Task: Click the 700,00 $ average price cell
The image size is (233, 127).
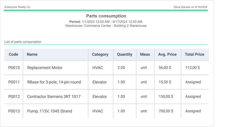Action: pyautogui.click(x=166, y=111)
